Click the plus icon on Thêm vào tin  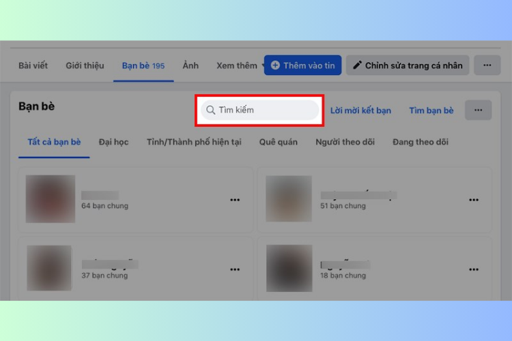tap(275, 65)
